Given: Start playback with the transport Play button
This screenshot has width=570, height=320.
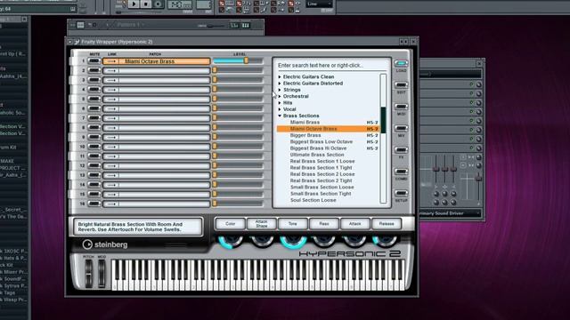Looking at the screenshot, I should coord(134,4).
